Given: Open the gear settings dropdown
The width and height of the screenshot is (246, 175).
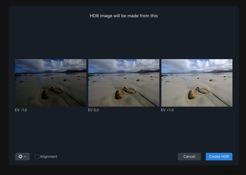Looking at the screenshot, I should [22, 157].
